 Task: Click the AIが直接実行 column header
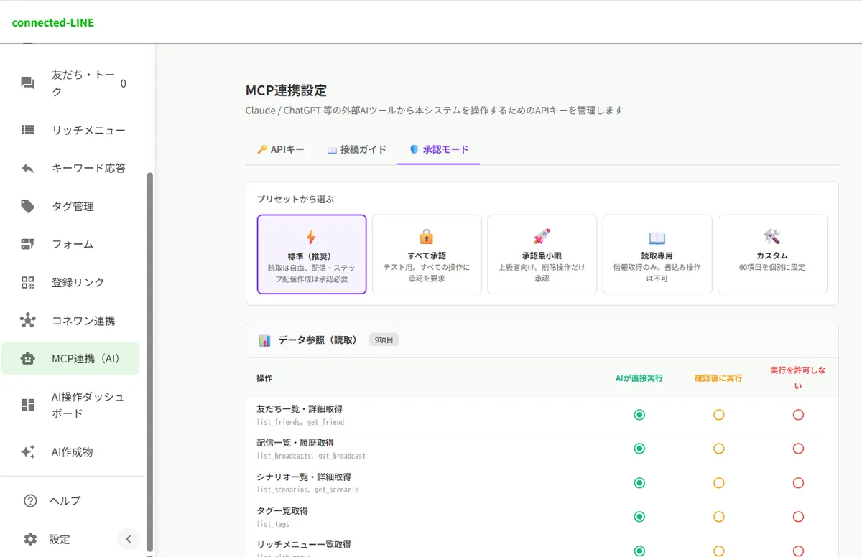[639, 378]
